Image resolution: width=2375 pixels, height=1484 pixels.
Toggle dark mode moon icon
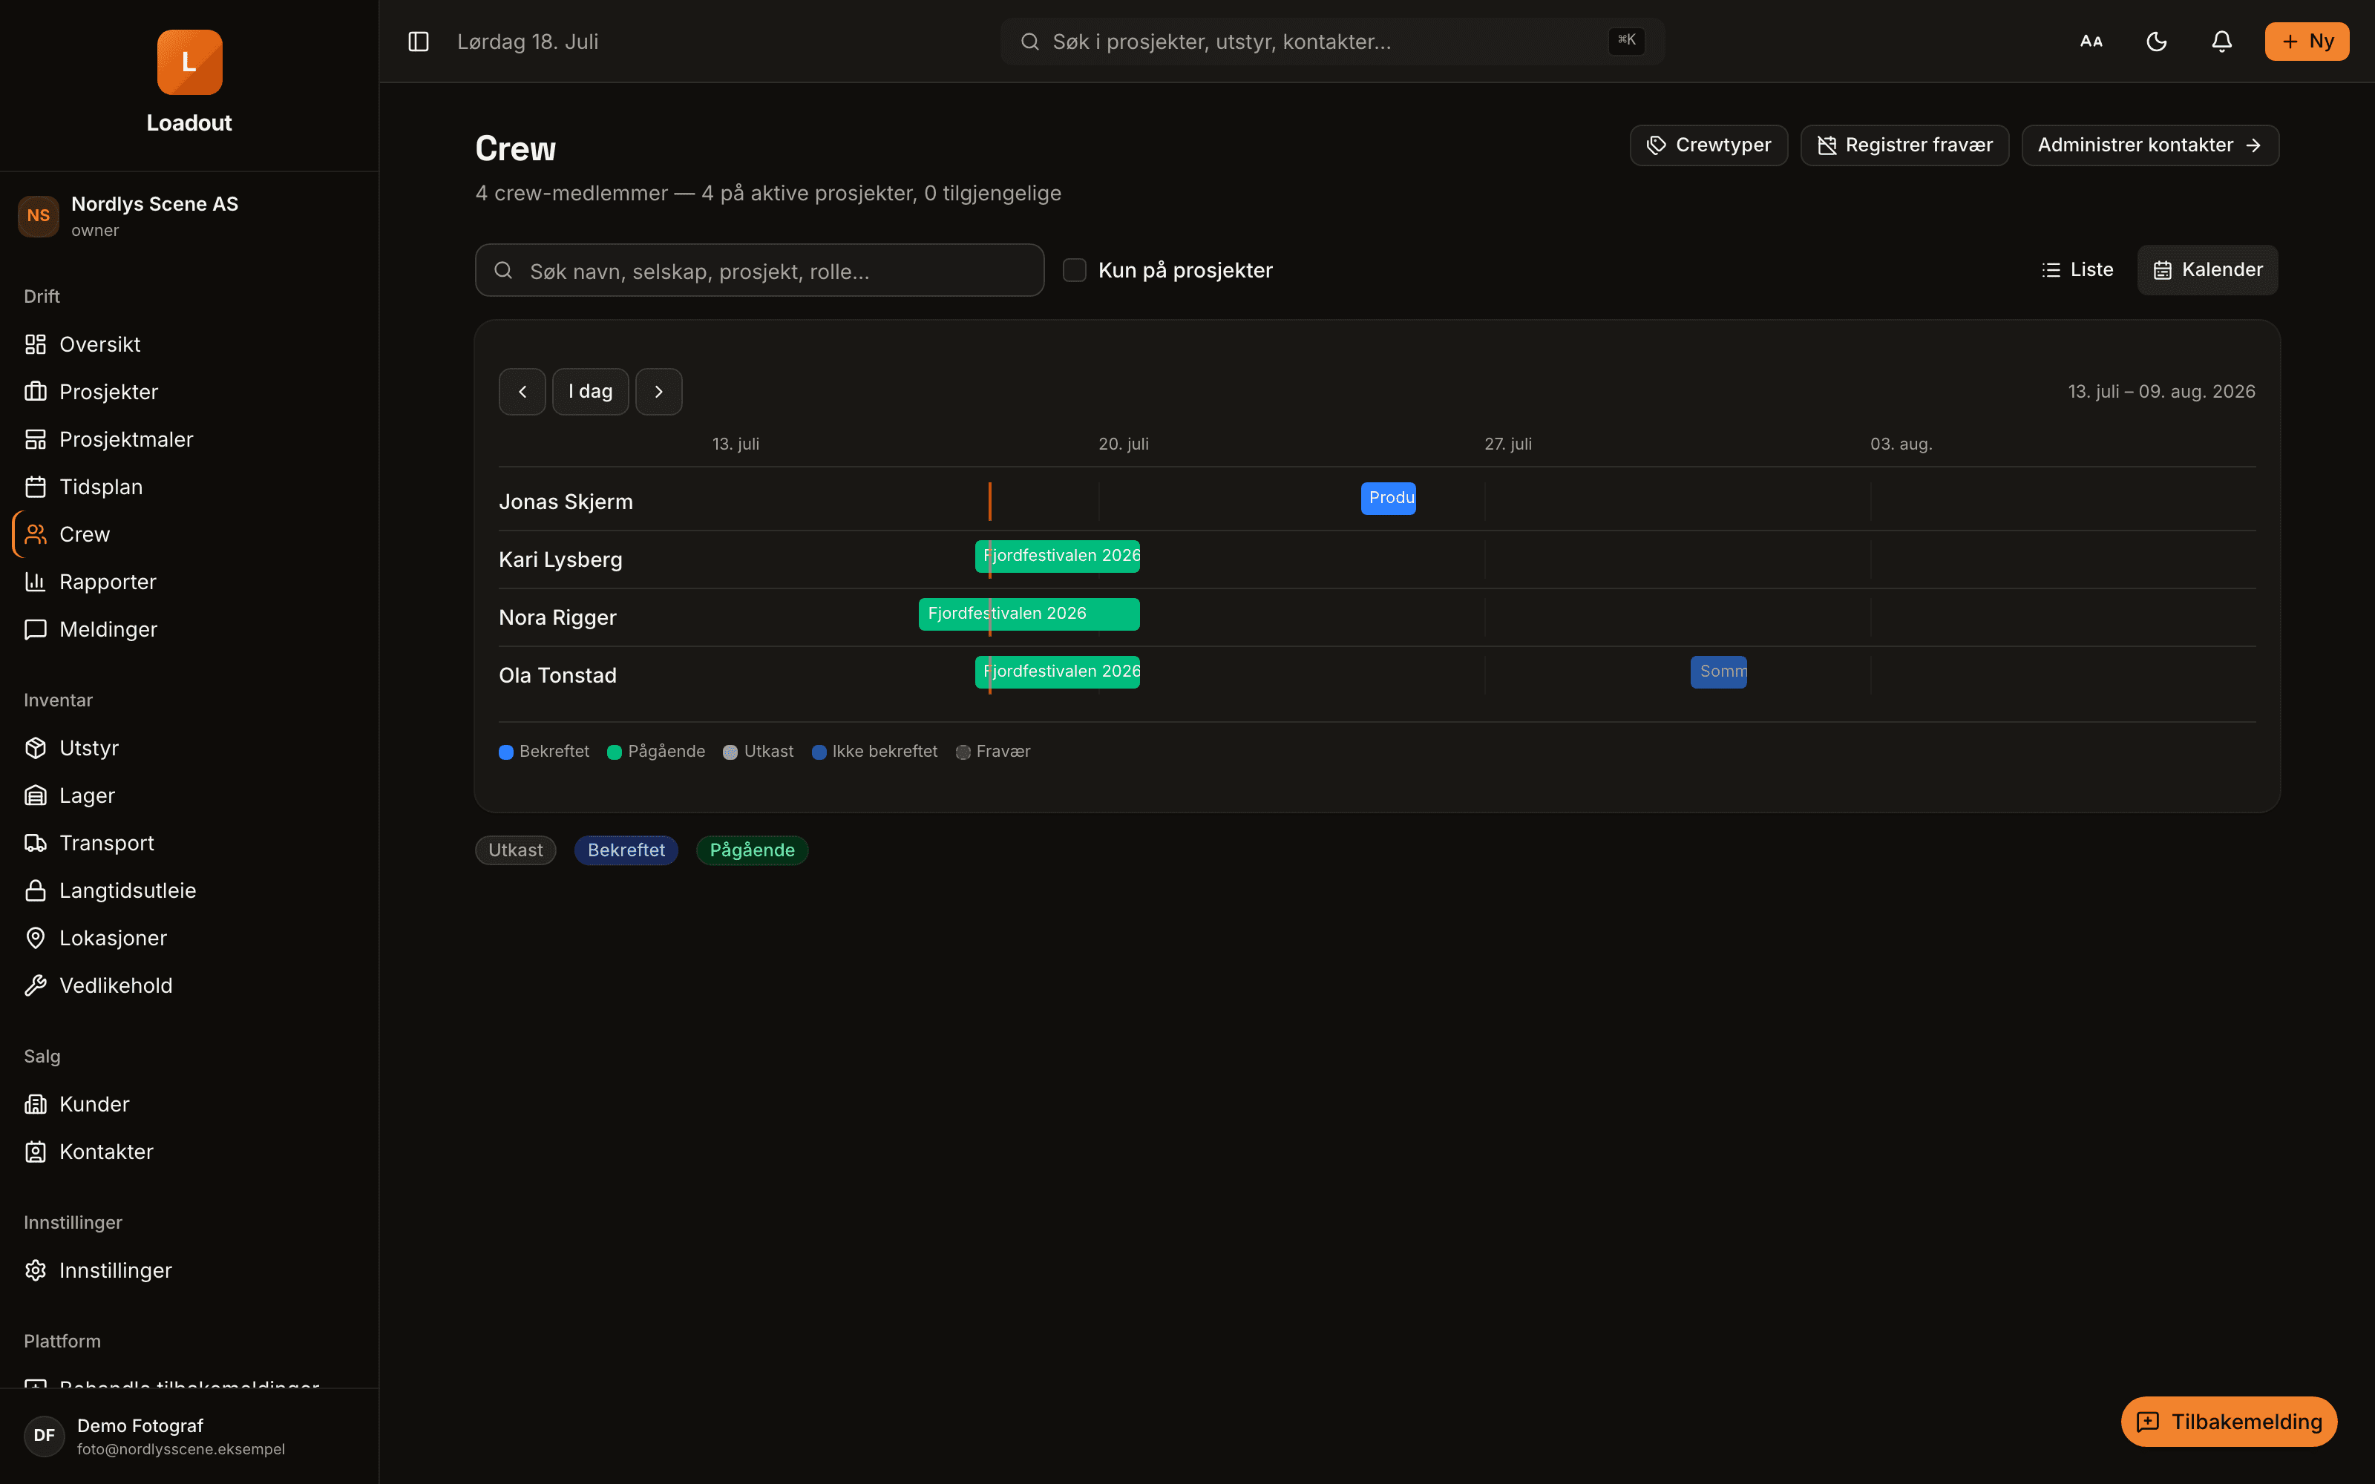pos(2156,42)
